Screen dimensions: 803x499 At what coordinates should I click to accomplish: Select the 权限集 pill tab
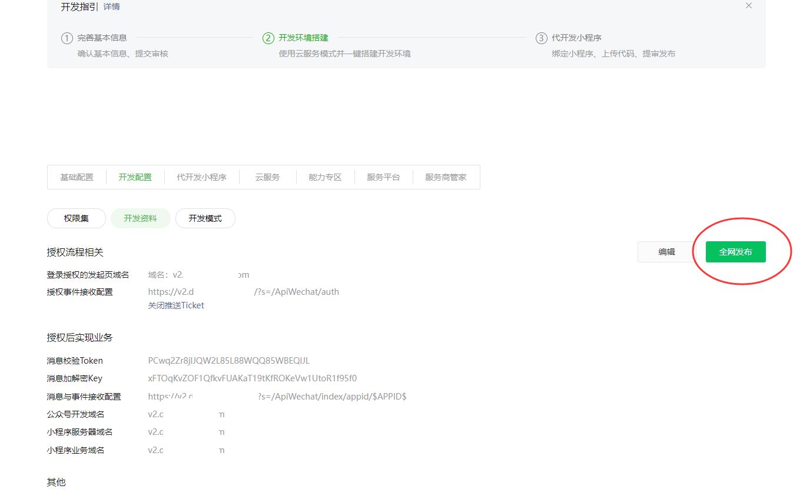77,218
